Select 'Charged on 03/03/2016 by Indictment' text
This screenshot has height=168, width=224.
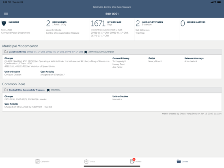28,107
